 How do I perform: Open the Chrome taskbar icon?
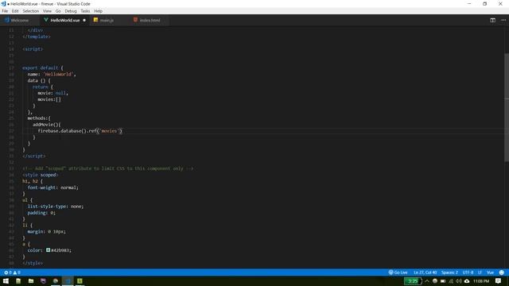click(56, 280)
